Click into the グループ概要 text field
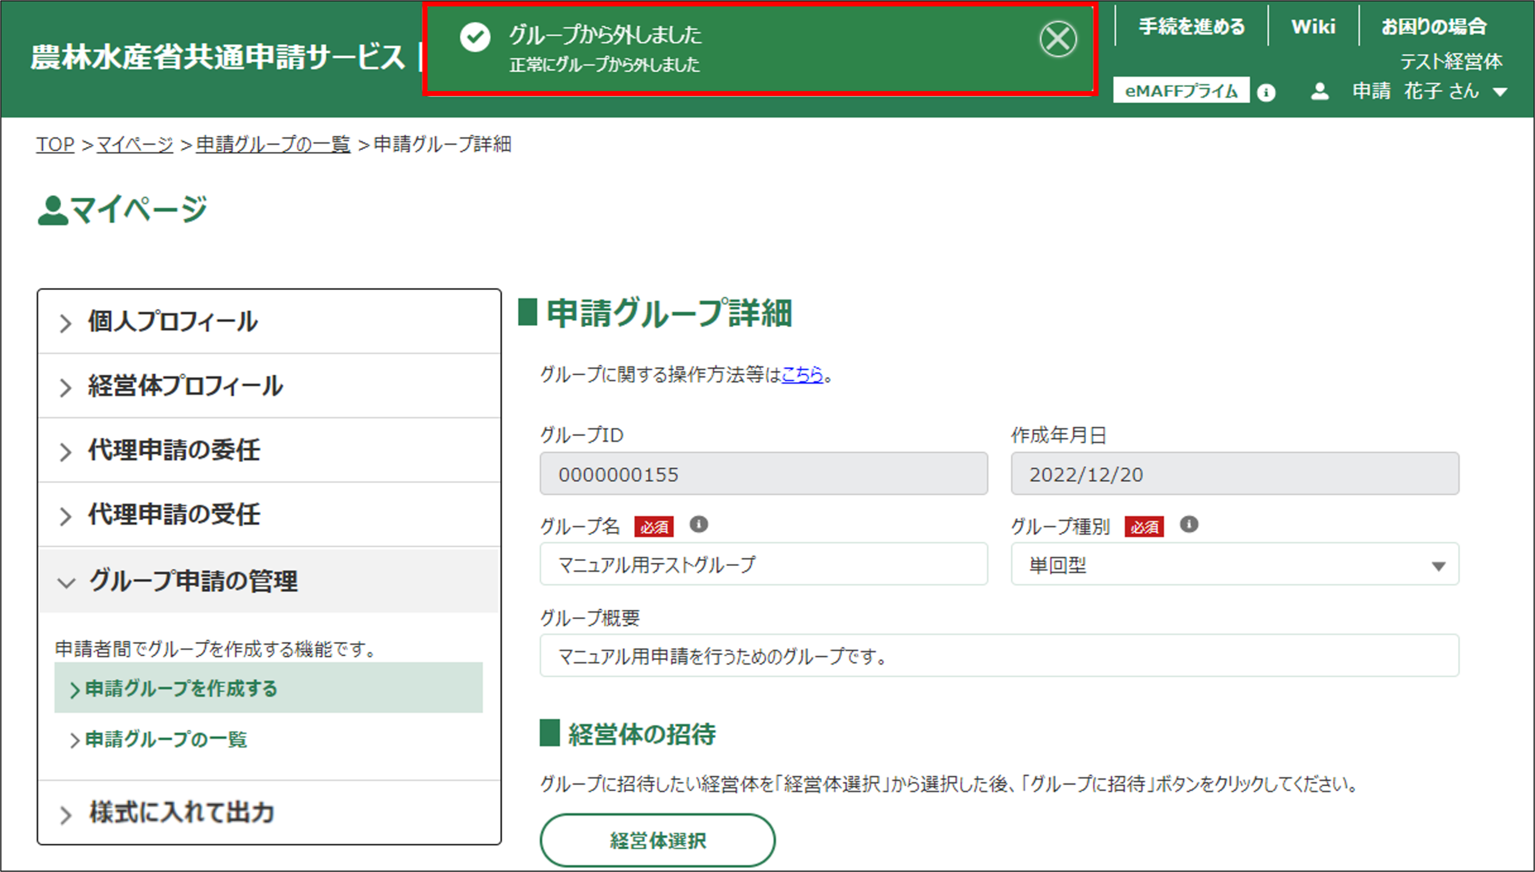The width and height of the screenshot is (1535, 872). click(999, 657)
